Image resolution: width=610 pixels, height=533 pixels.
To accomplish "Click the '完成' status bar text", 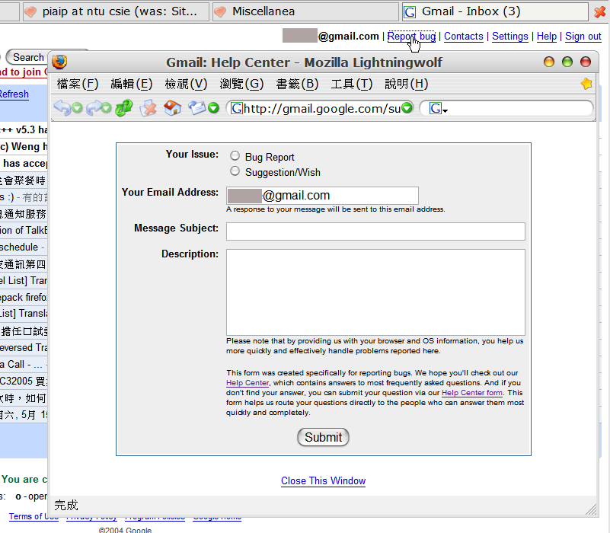I will (x=66, y=506).
